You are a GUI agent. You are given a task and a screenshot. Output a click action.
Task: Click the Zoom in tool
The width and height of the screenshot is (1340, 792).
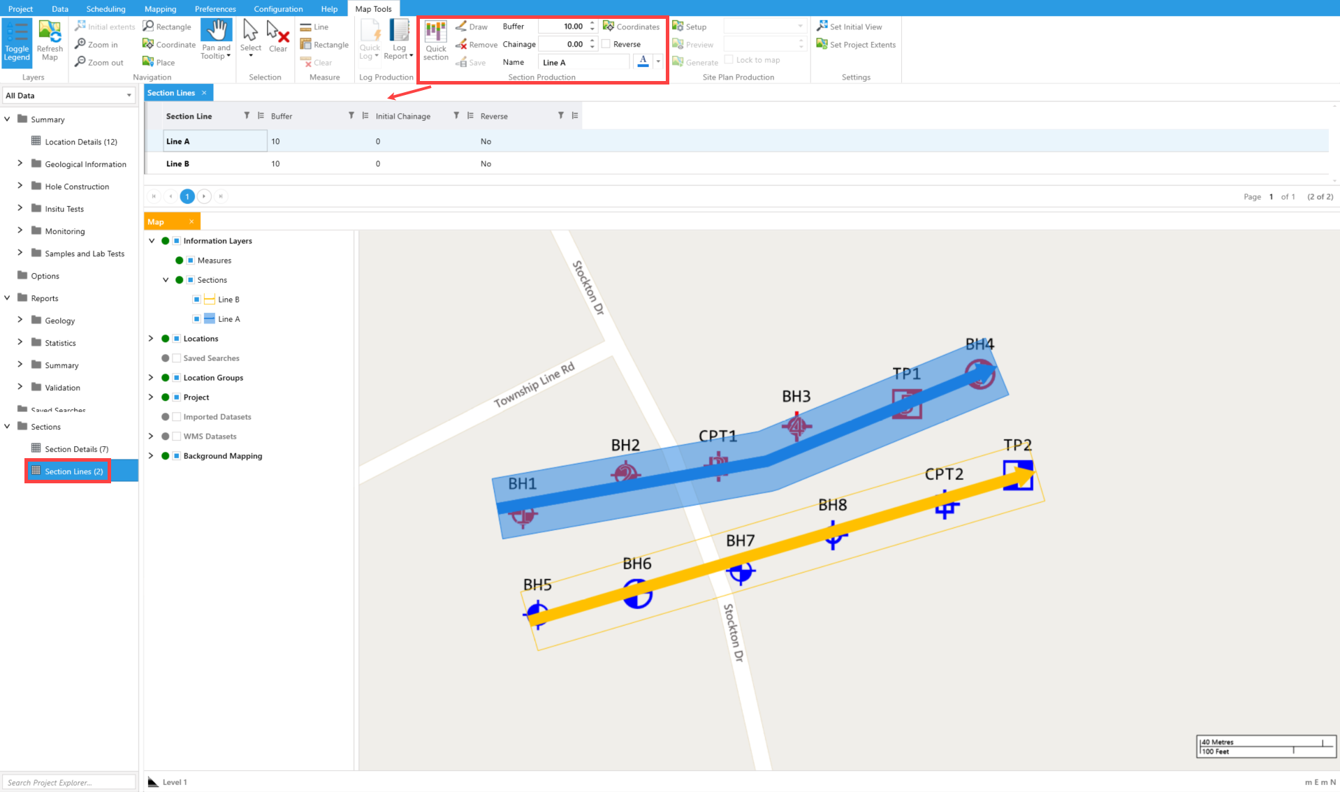click(x=96, y=45)
